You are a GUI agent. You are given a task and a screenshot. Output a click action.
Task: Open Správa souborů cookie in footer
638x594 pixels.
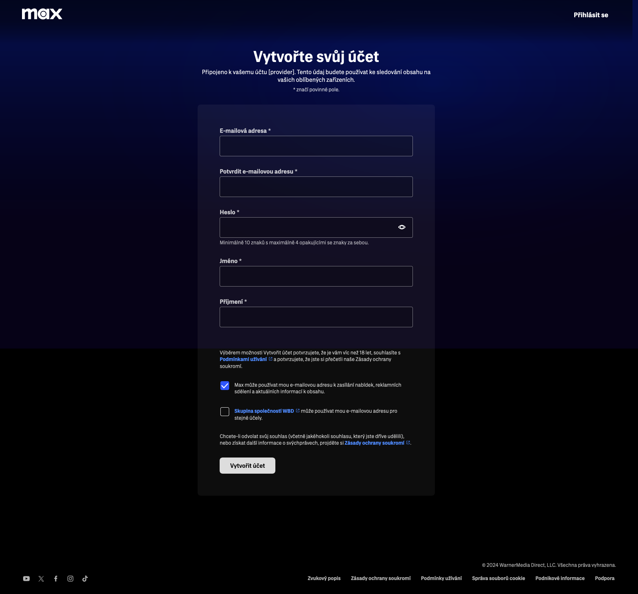coord(498,579)
